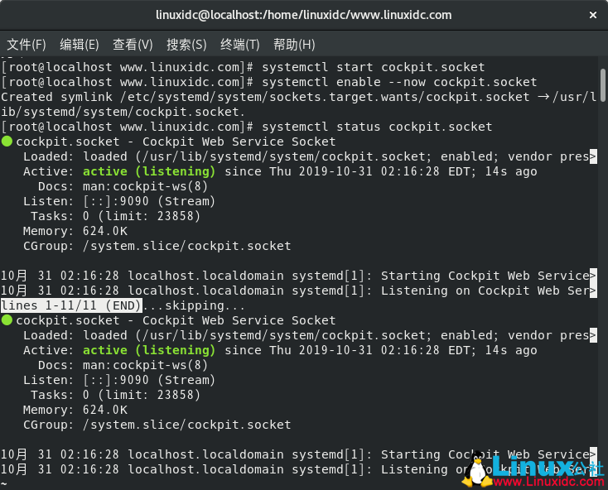
Task: Open the 编辑(E) menu
Action: point(80,45)
